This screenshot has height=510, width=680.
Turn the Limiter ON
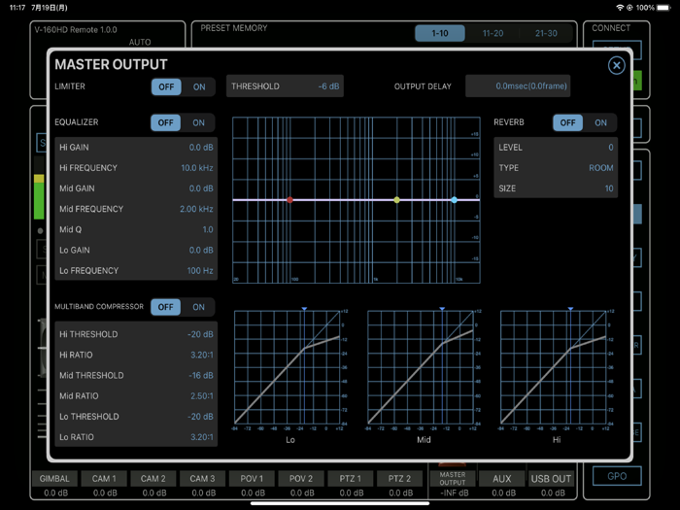point(199,86)
